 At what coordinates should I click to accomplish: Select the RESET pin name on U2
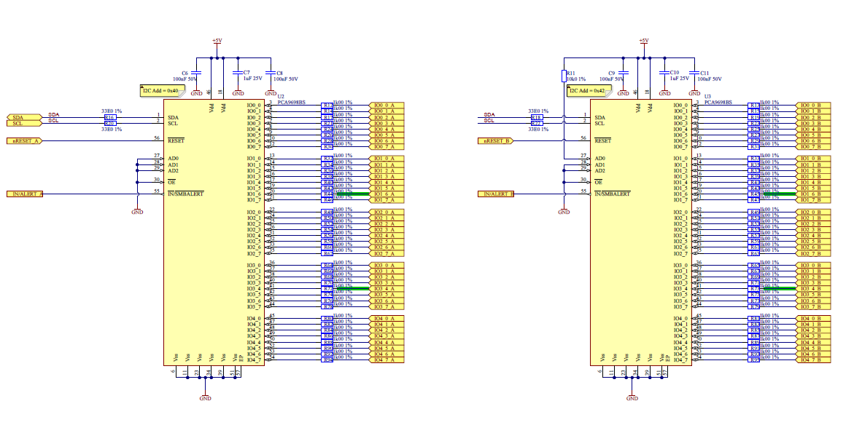[176, 140]
